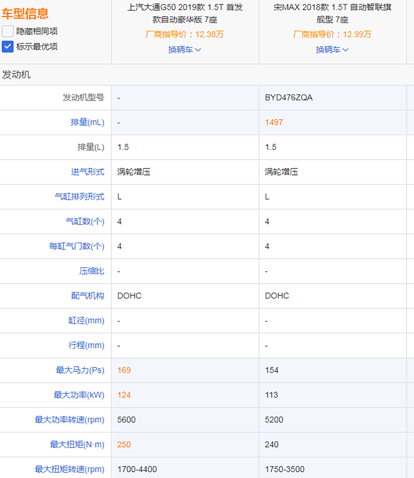Click the 最大扭矩转速(rpm) parameter link

(69, 469)
